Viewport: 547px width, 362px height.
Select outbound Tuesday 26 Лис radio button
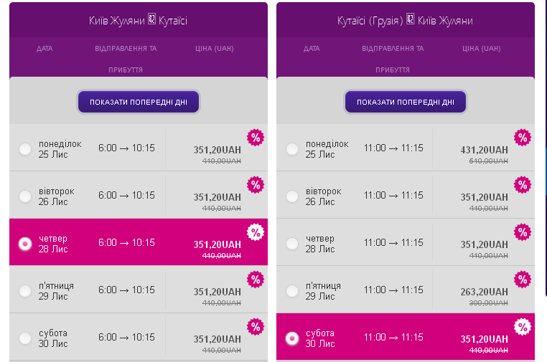[25, 196]
